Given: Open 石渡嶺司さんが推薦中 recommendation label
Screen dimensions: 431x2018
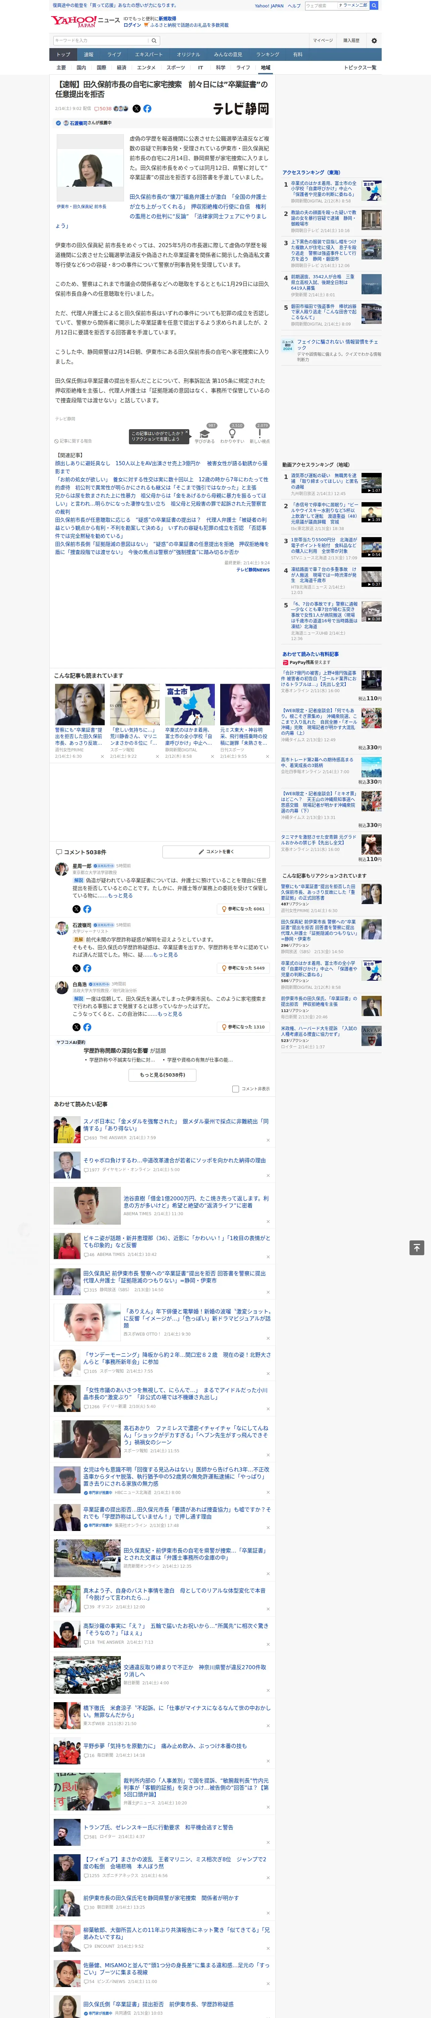Looking at the screenshot, I should [91, 123].
